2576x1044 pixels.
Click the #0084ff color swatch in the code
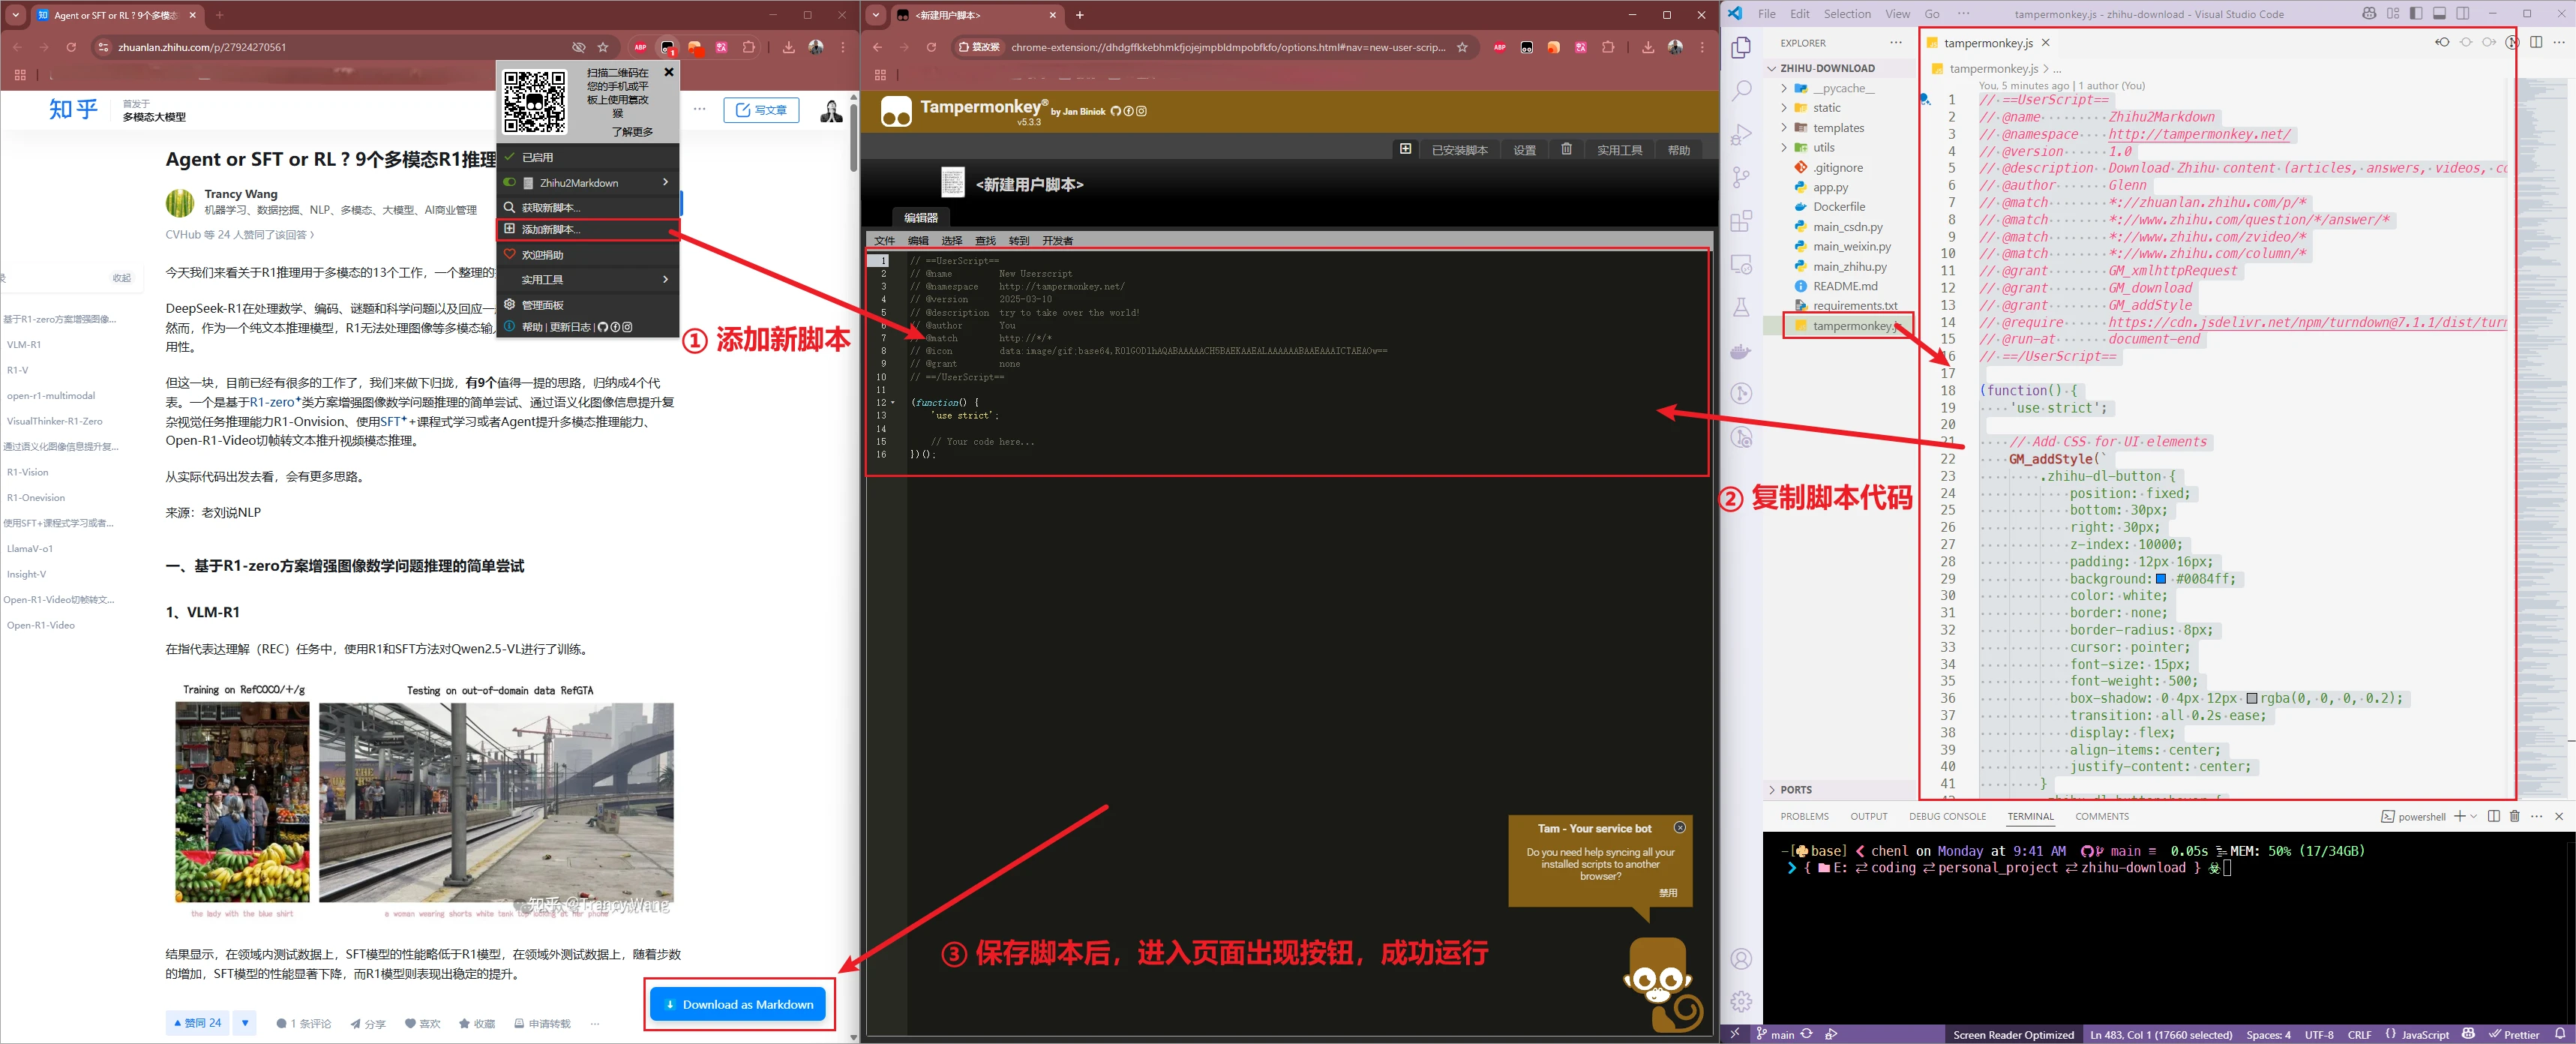[x=2160, y=579]
